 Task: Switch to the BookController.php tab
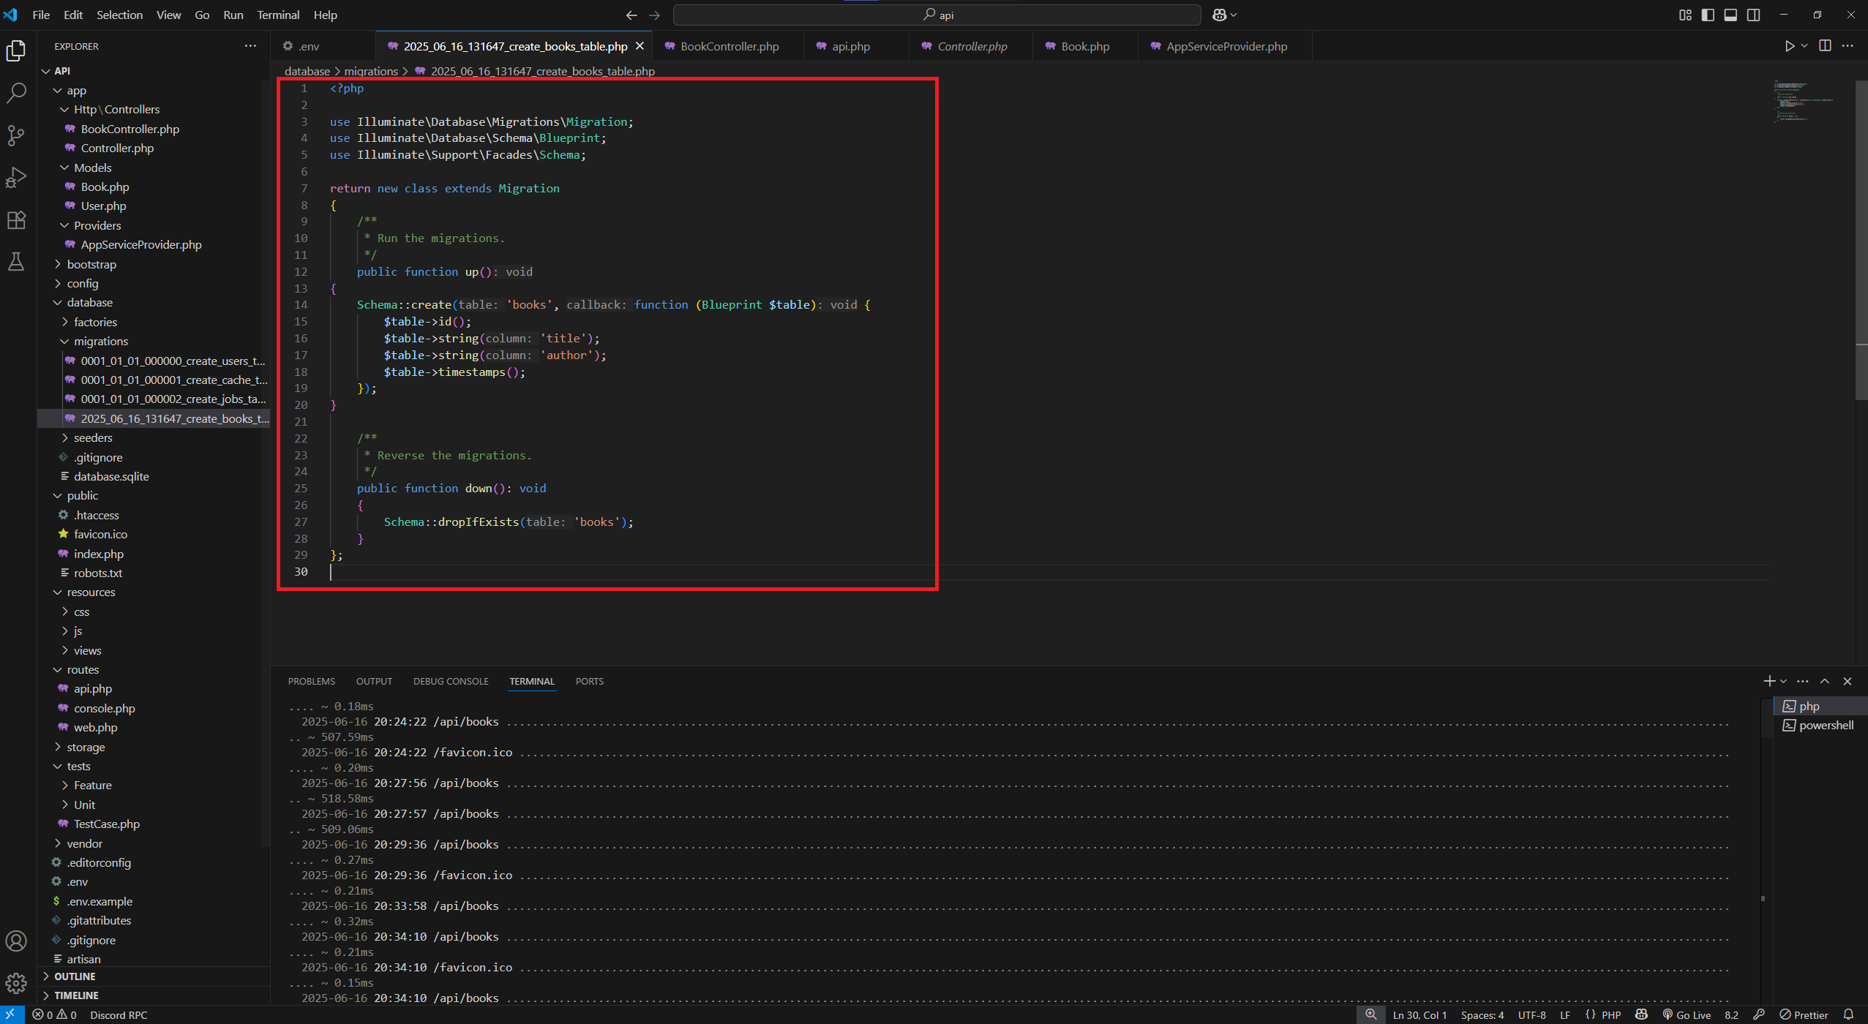pos(727,45)
